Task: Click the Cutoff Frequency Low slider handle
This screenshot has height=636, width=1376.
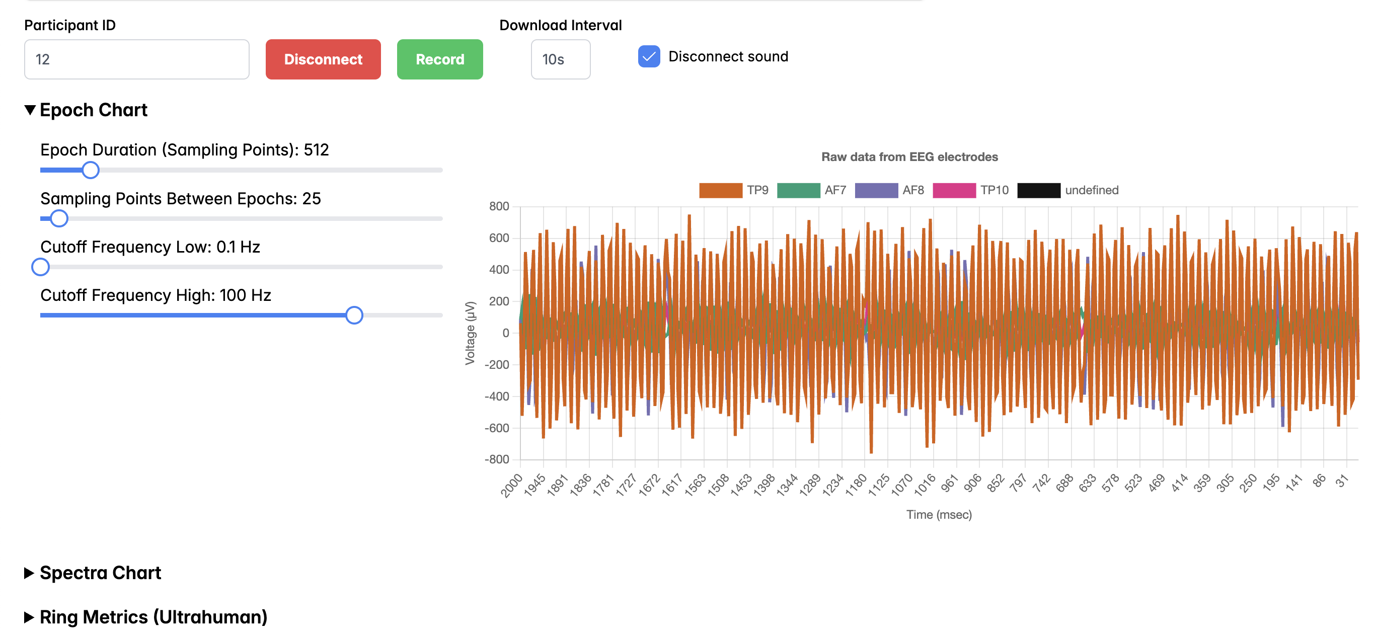Action: point(41,267)
